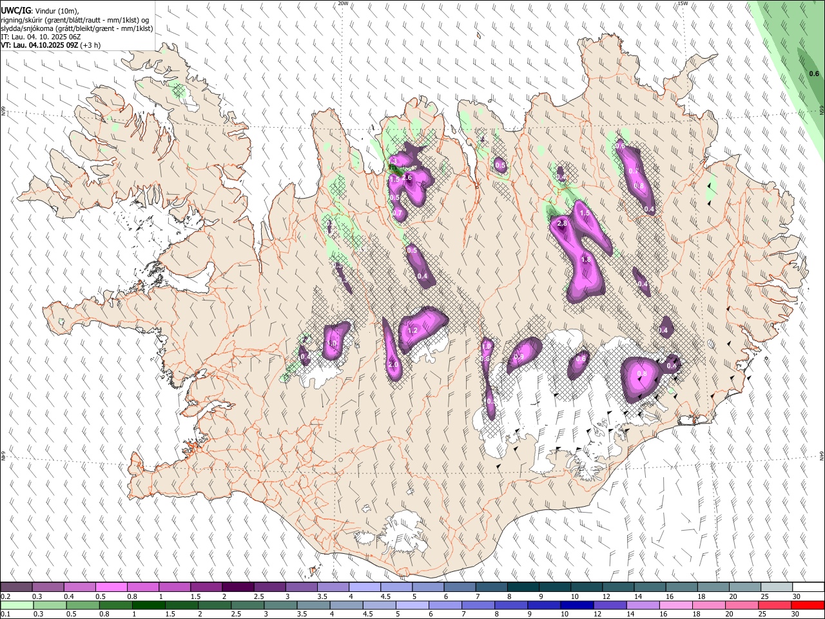The width and height of the screenshot is (825, 619).
Task: Pick the brightest red rain swatch after 30
Action: [x=807, y=605]
